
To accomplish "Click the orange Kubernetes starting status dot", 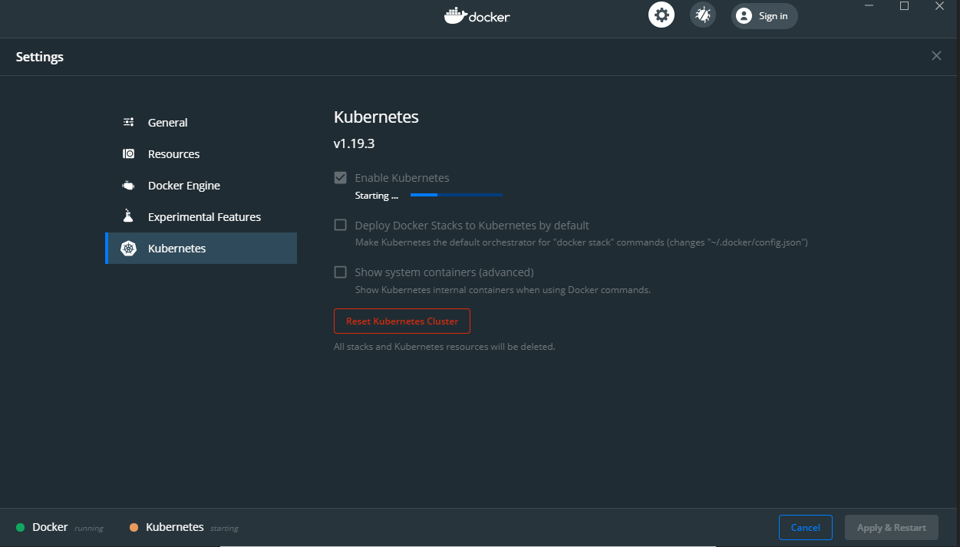I will click(134, 528).
